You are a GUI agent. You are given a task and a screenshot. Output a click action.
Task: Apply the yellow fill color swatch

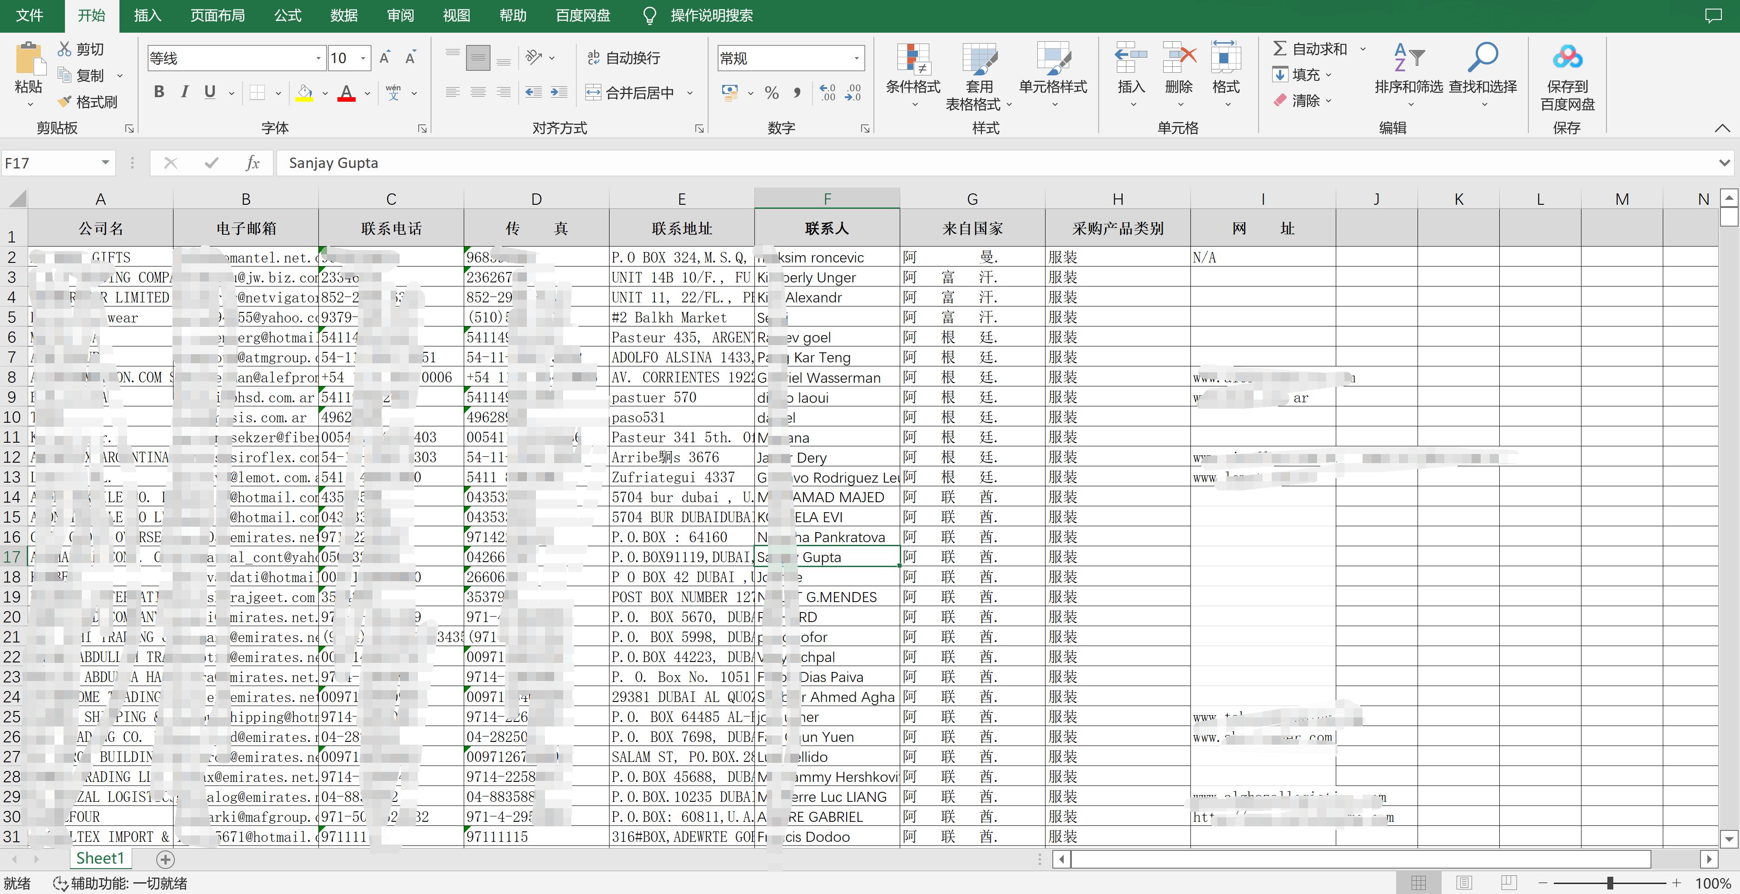(x=305, y=93)
